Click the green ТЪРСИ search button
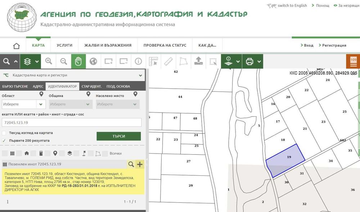 coord(119,136)
